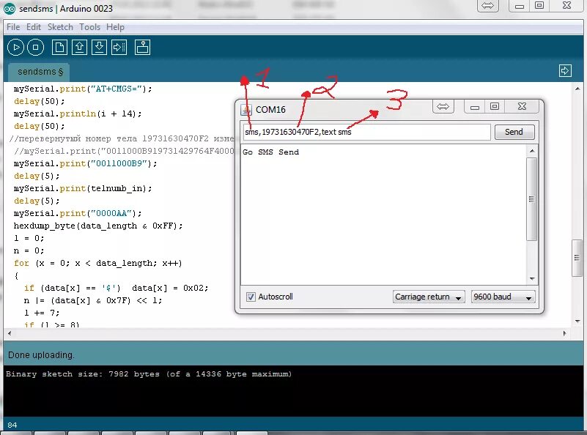Screen dimensions: 587x435
Task: Click the Stop toolbar icon
Action: point(36,48)
